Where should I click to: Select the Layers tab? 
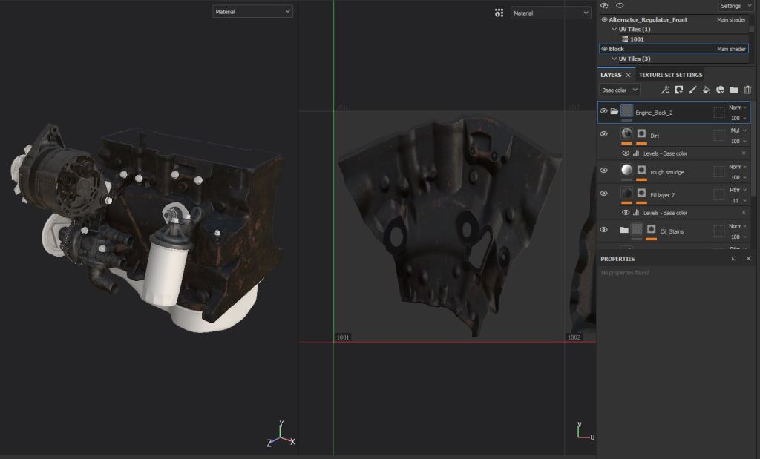(x=611, y=75)
